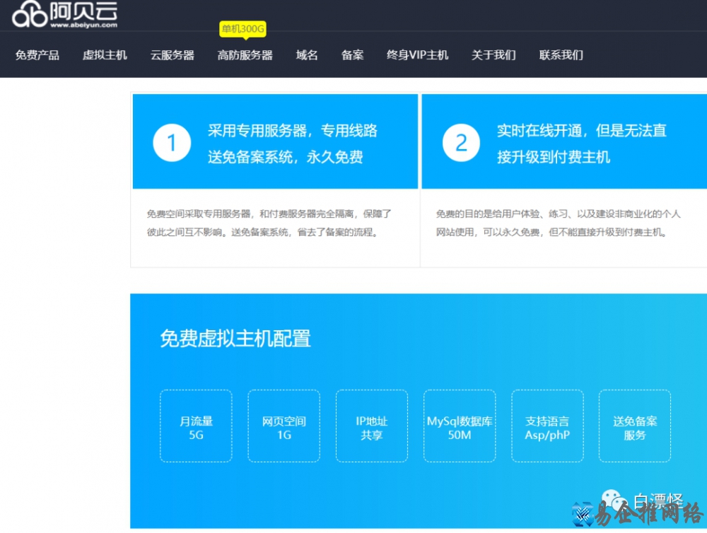Click the 联系我们 link
This screenshot has width=707, height=533.
pos(561,55)
